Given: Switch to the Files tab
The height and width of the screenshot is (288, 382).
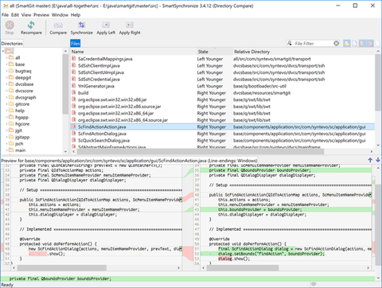Looking at the screenshot, I should click(x=76, y=44).
